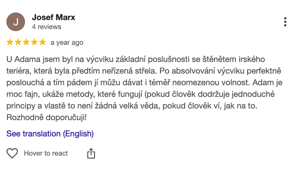Screen dimensions: 301x171
Task: Click the "4 reviews" count
Action: [47, 27]
